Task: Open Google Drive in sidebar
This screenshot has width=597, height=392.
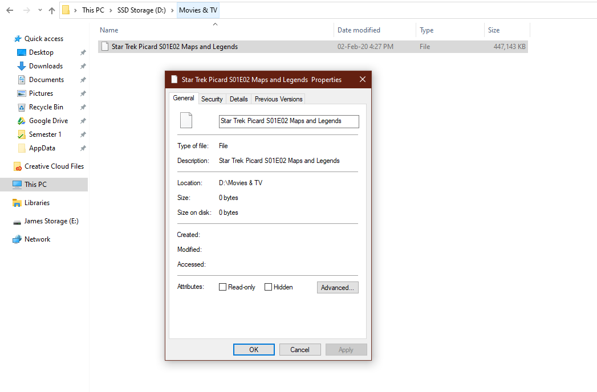Action: (x=48, y=121)
